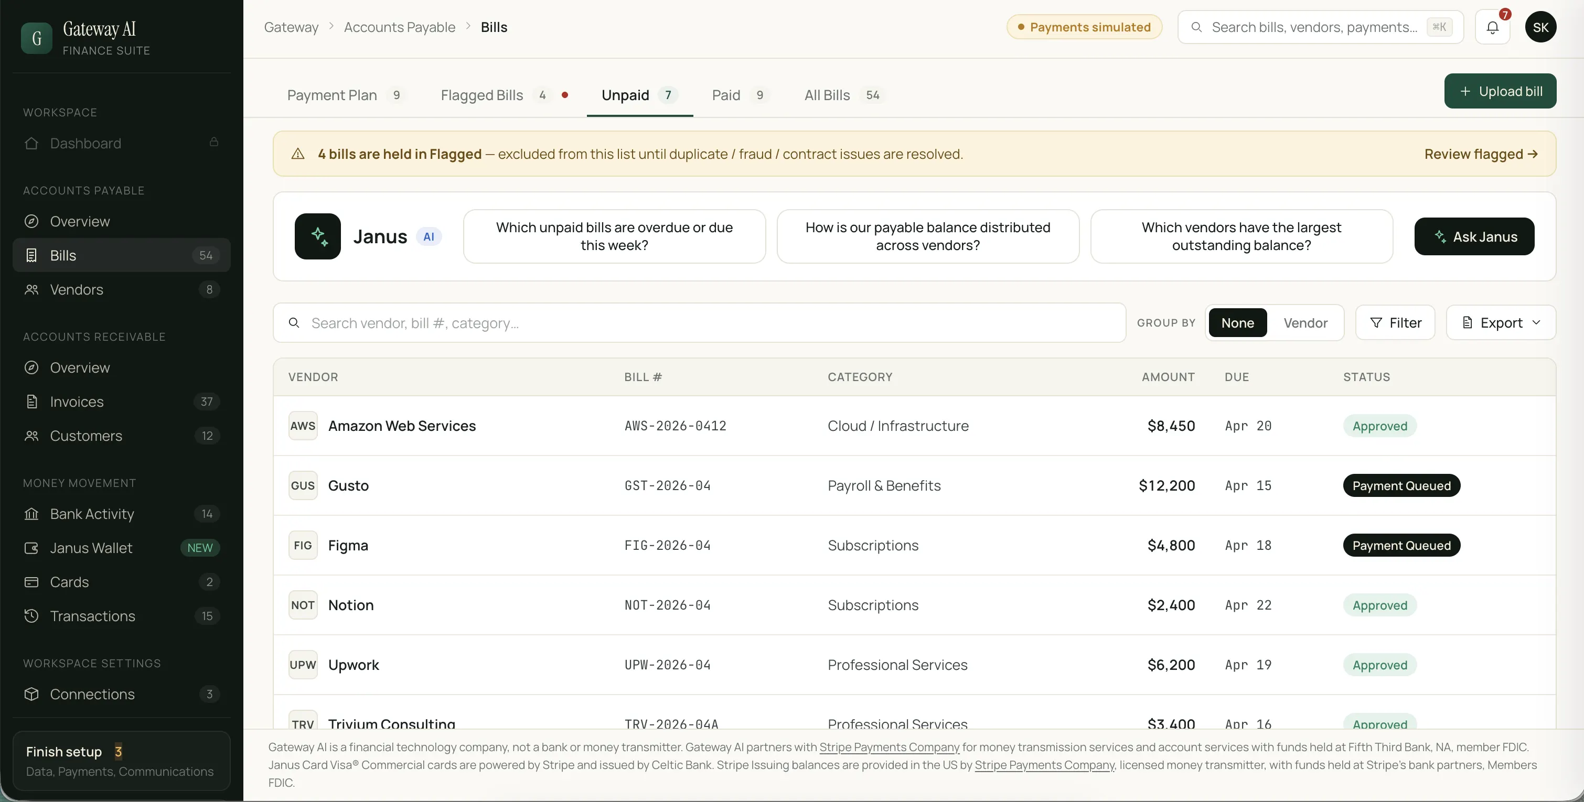Click the magnifier icon in top search

[1196, 27]
